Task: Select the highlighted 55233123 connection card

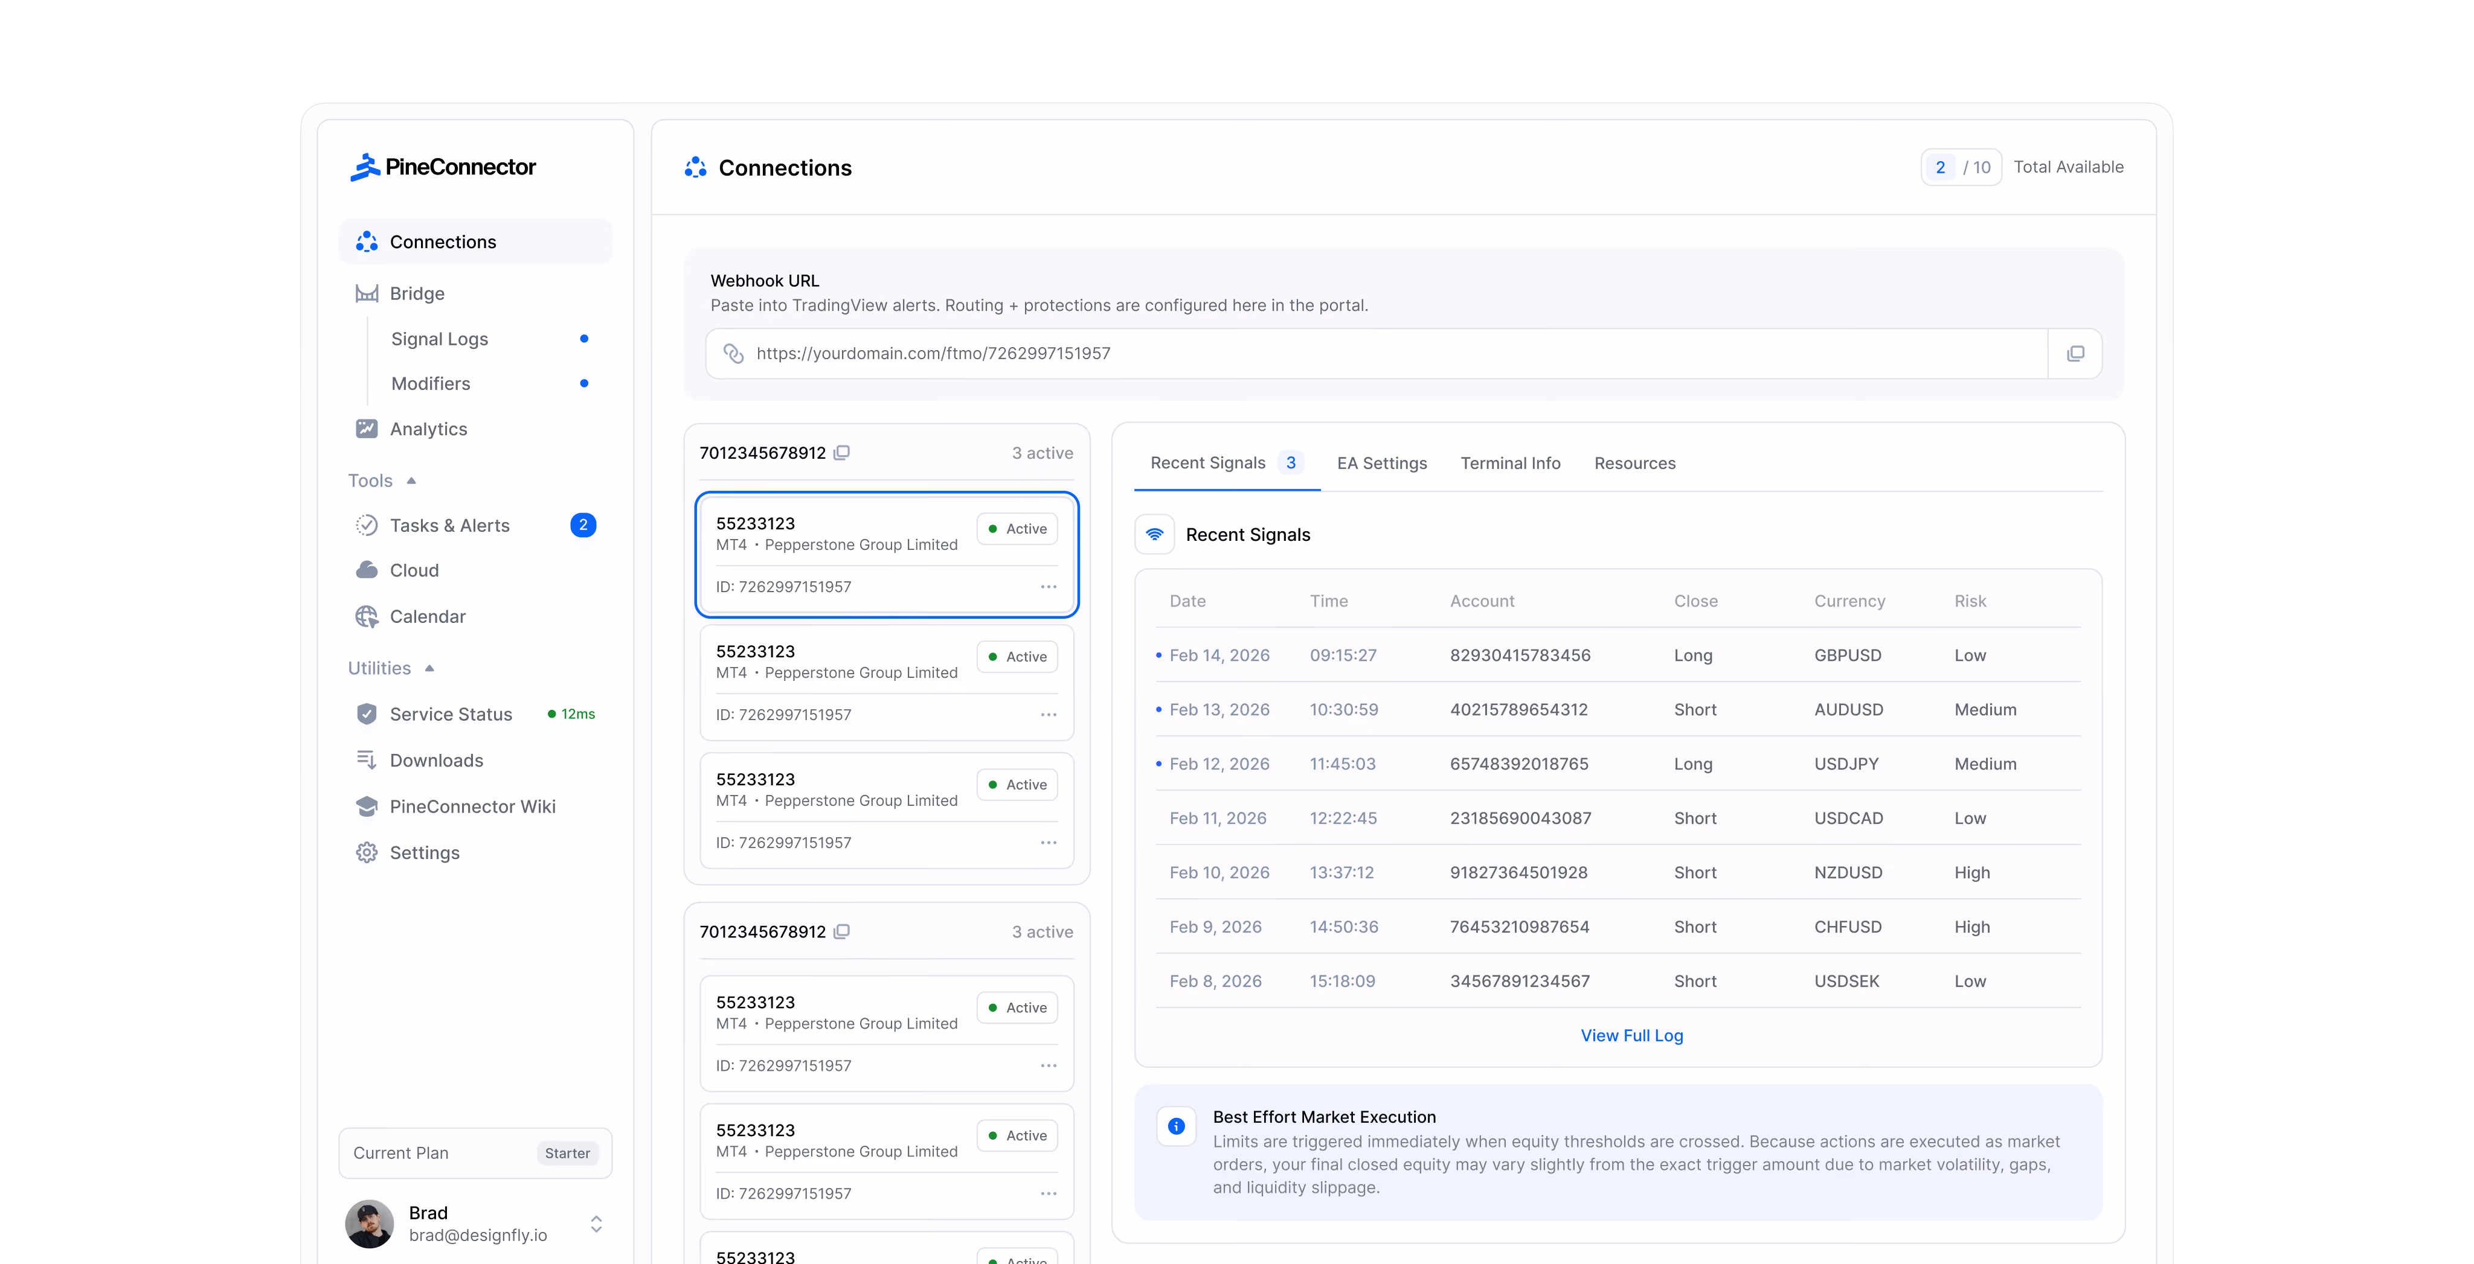Action: [x=887, y=555]
